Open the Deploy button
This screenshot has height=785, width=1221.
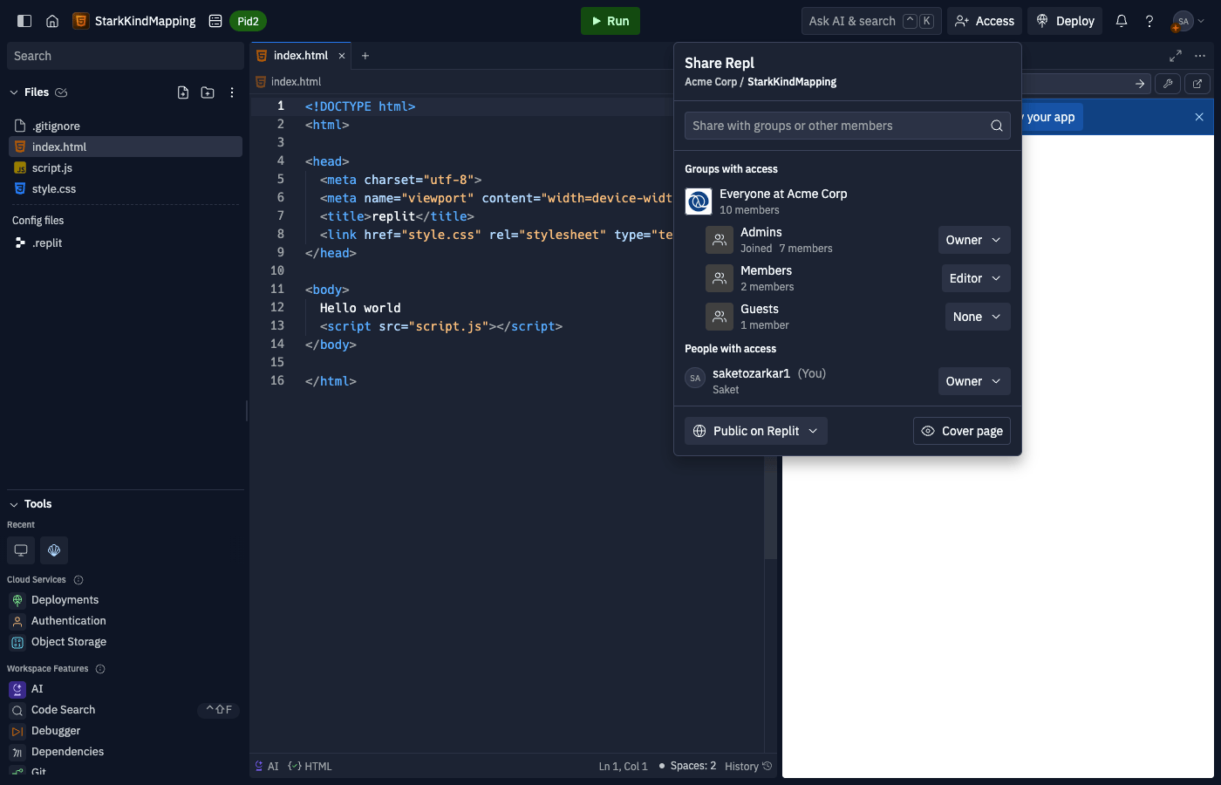pyautogui.click(x=1065, y=21)
